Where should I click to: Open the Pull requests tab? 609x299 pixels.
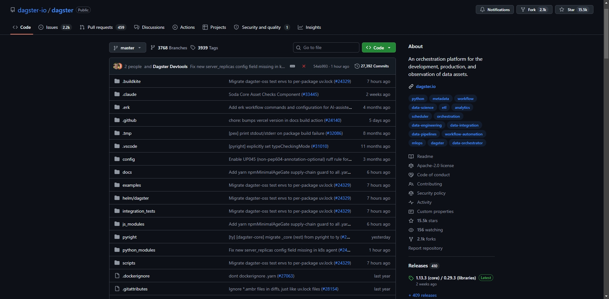tap(103, 27)
